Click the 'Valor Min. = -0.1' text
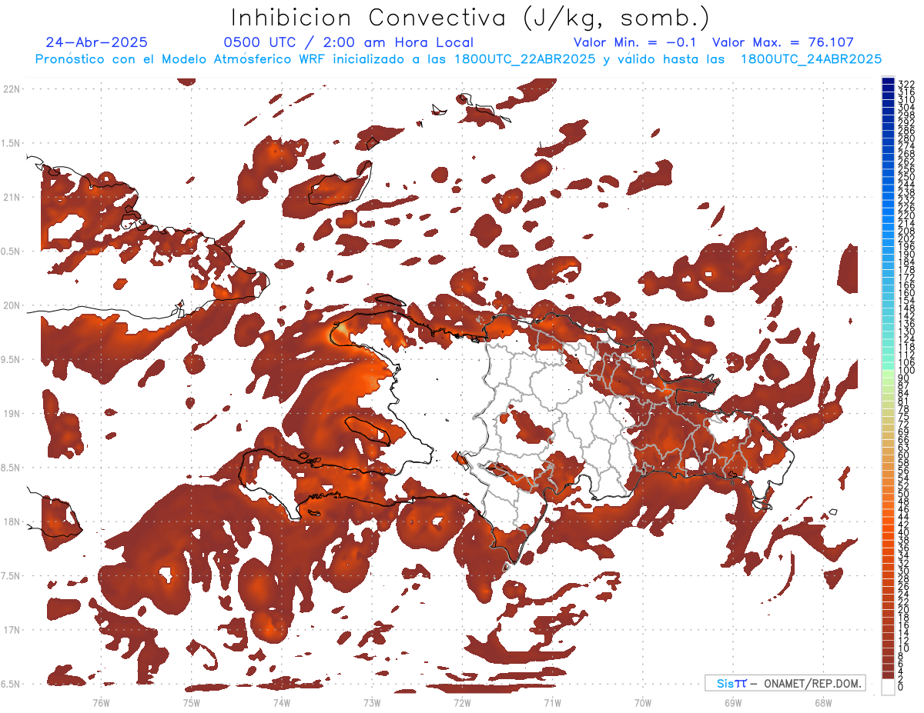This screenshot has width=924, height=713. click(635, 43)
